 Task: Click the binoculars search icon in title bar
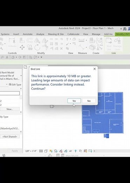tap(124, 29)
